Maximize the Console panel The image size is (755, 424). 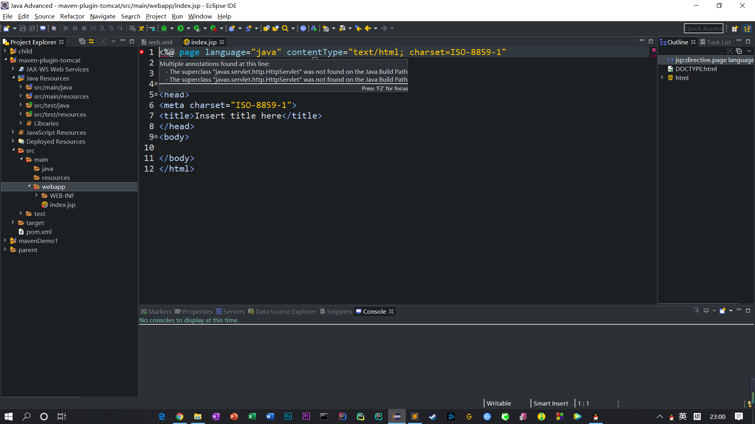coord(748,310)
